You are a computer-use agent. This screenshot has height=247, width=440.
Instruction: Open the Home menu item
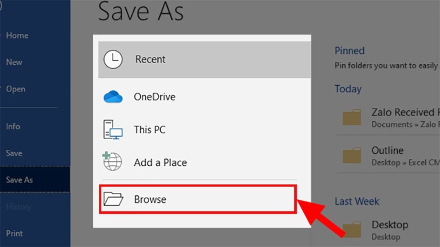[x=17, y=35]
